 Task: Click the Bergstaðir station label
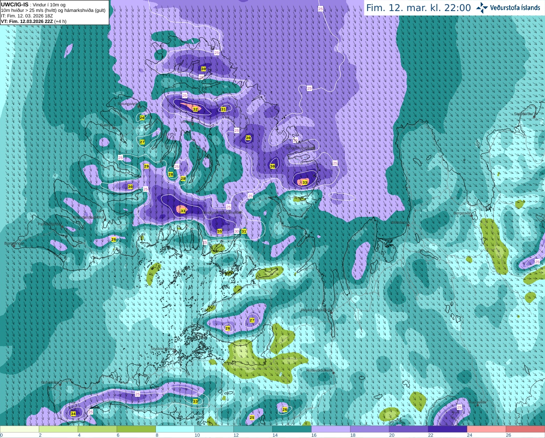point(462,213)
